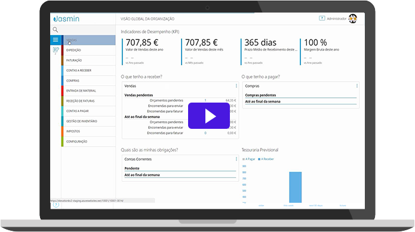The width and height of the screenshot is (415, 232).
Task: Click the Orçamentos pendentes count link
Action: click(x=205, y=100)
